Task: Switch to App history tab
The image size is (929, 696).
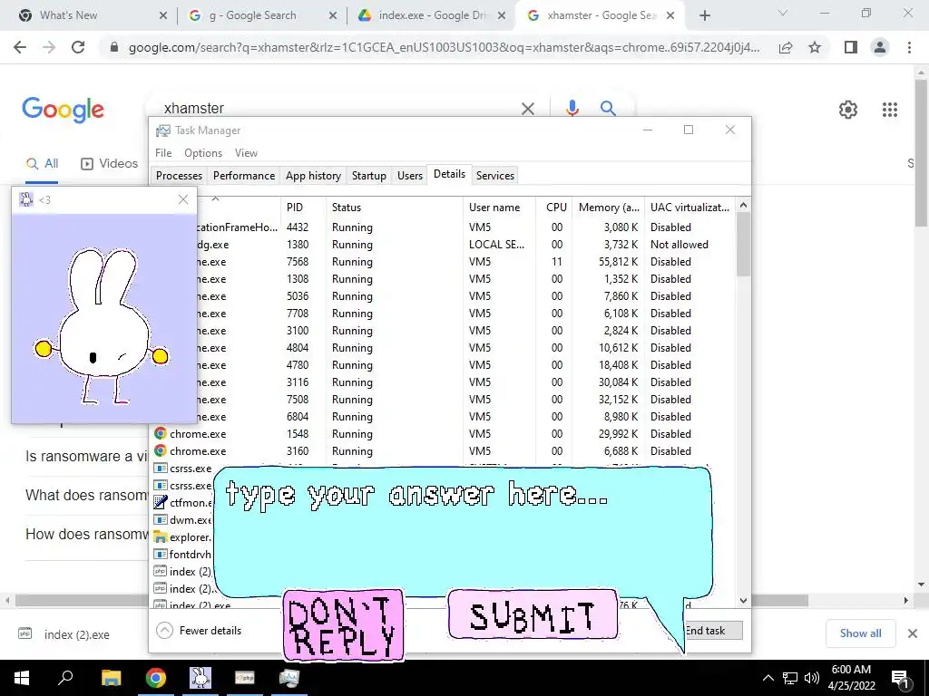Action: click(313, 176)
